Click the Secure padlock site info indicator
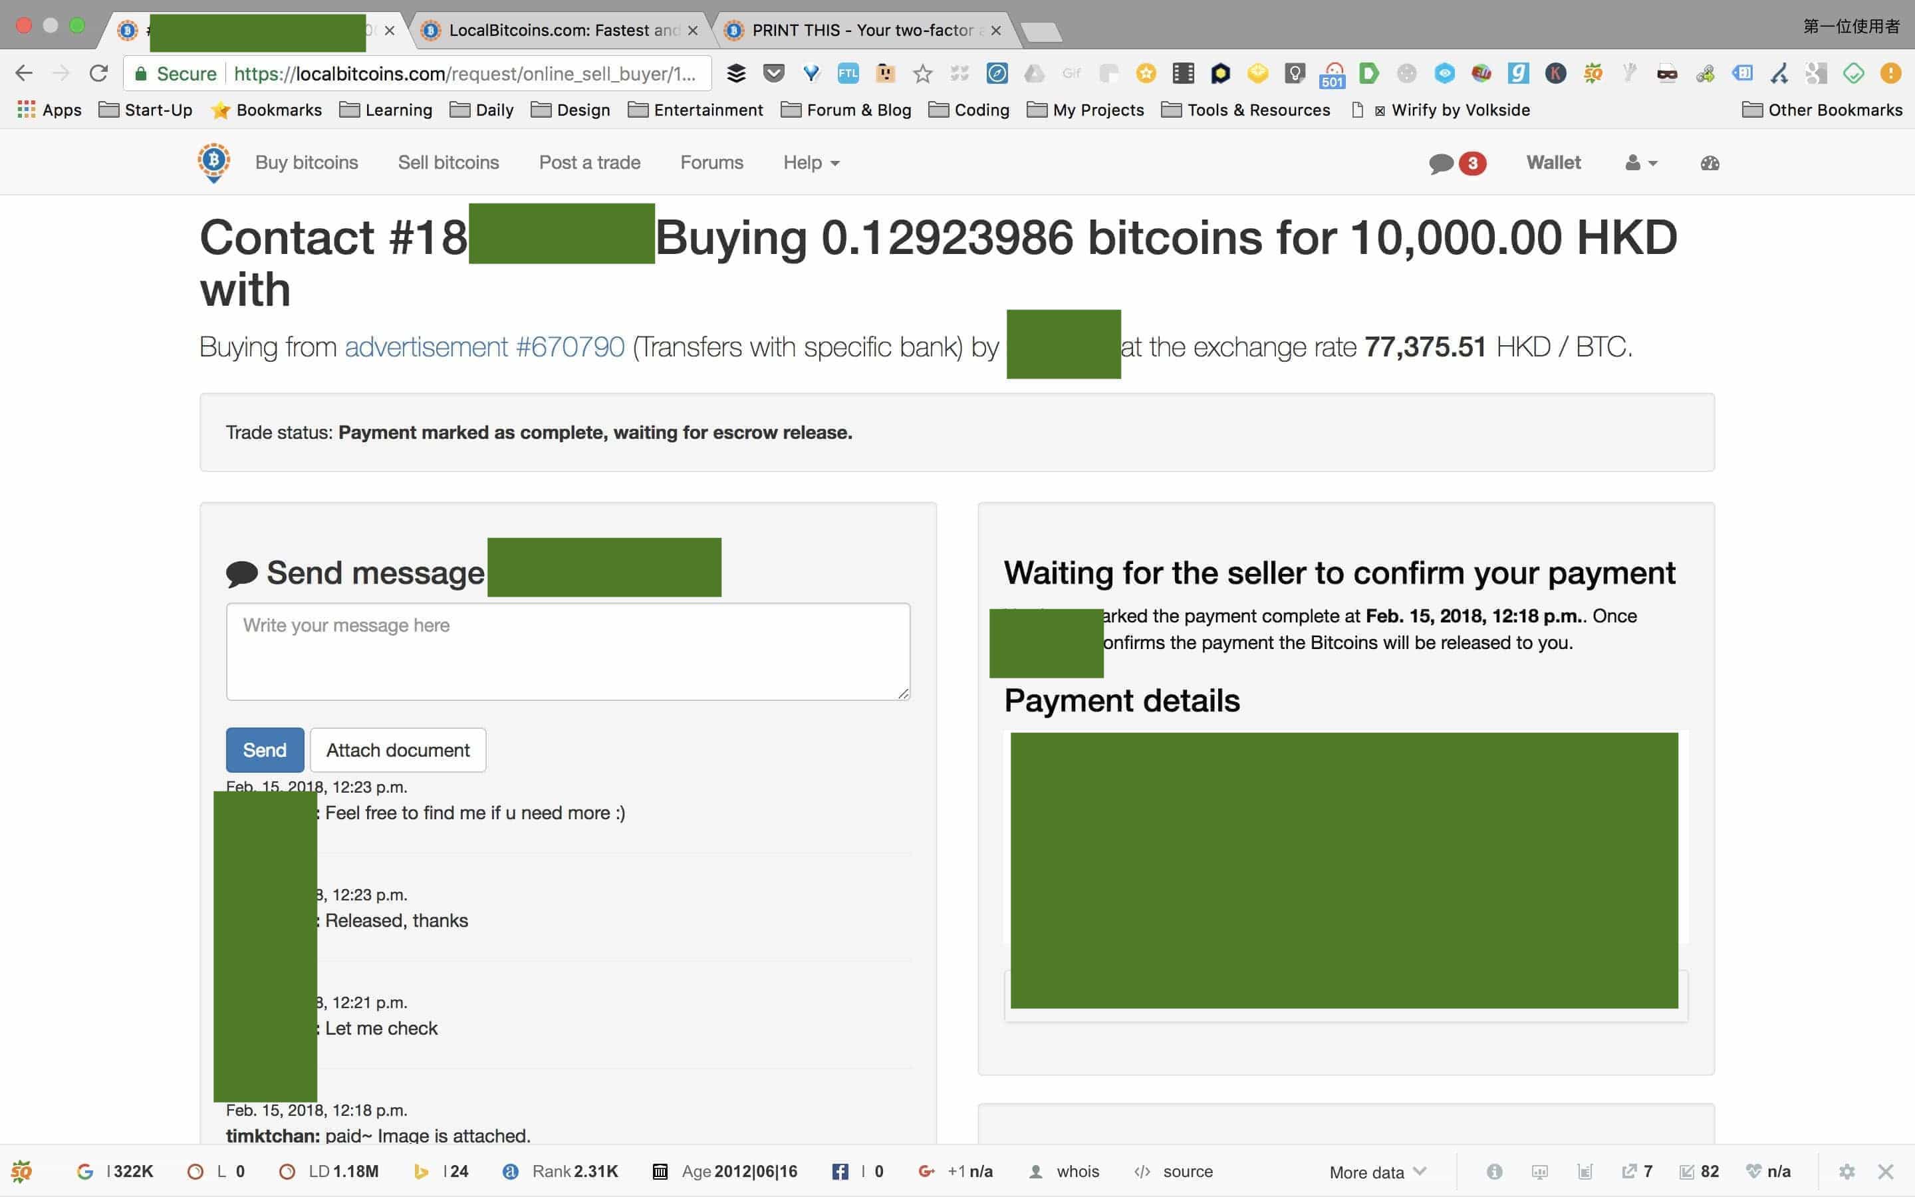The height and width of the screenshot is (1197, 1915). pyautogui.click(x=176, y=74)
